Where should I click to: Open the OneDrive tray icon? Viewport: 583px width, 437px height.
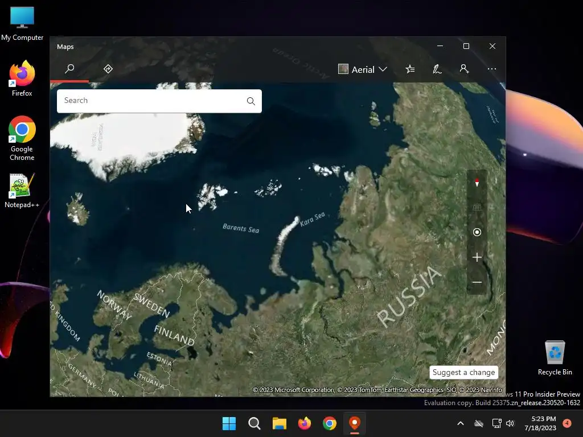point(478,423)
